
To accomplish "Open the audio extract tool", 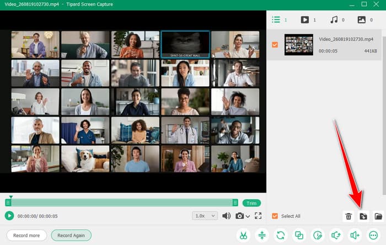I will (x=336, y=236).
